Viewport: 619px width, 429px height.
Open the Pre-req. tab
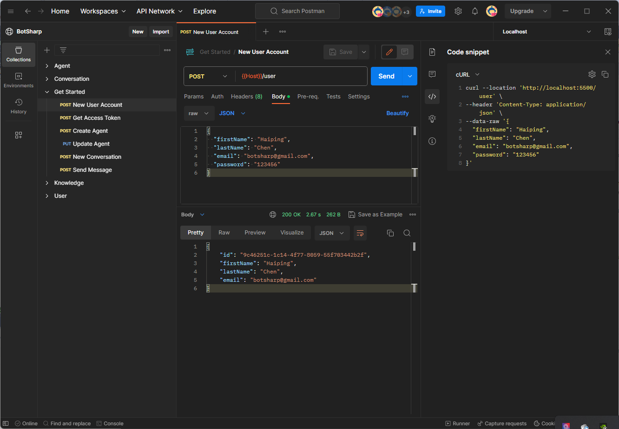308,97
